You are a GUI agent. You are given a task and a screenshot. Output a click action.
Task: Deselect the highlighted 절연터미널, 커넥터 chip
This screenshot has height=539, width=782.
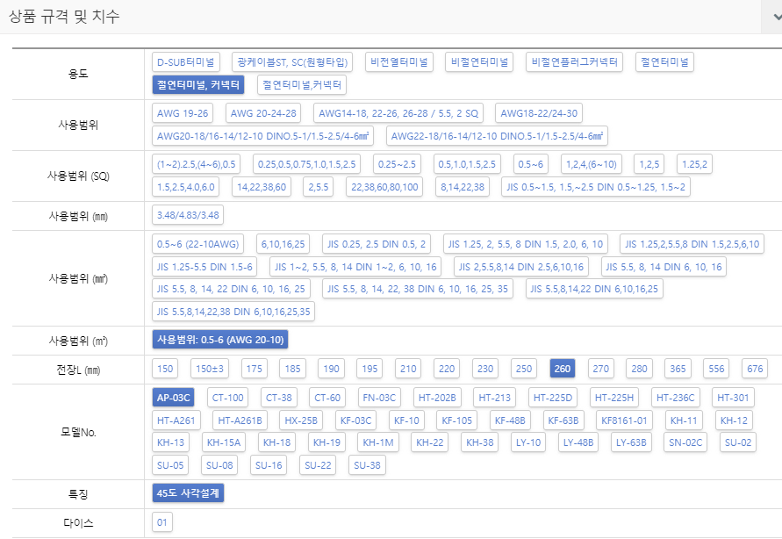point(198,85)
